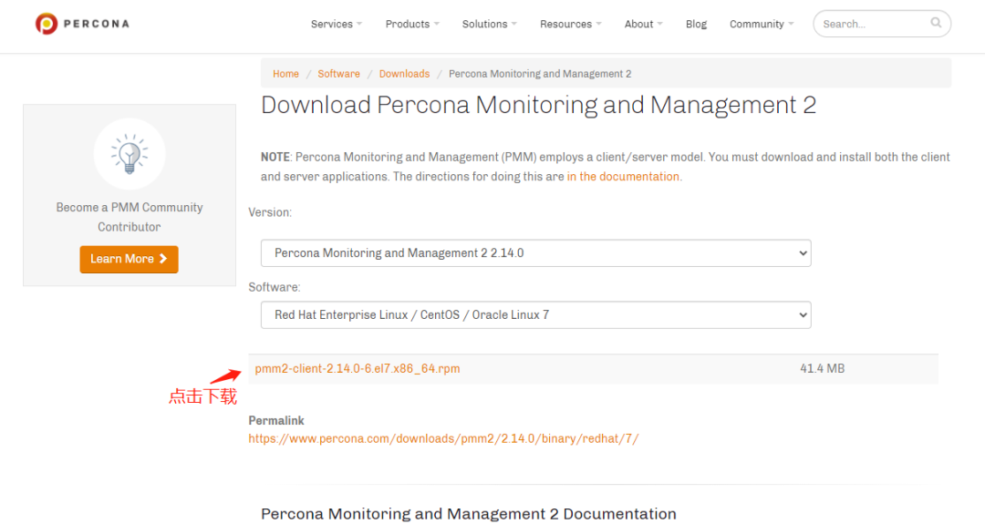This screenshot has height=524, width=985.
Task: Click the Learn More button
Action: tap(129, 259)
